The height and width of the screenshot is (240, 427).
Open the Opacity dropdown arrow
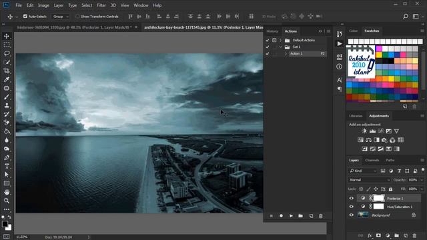coord(422,180)
